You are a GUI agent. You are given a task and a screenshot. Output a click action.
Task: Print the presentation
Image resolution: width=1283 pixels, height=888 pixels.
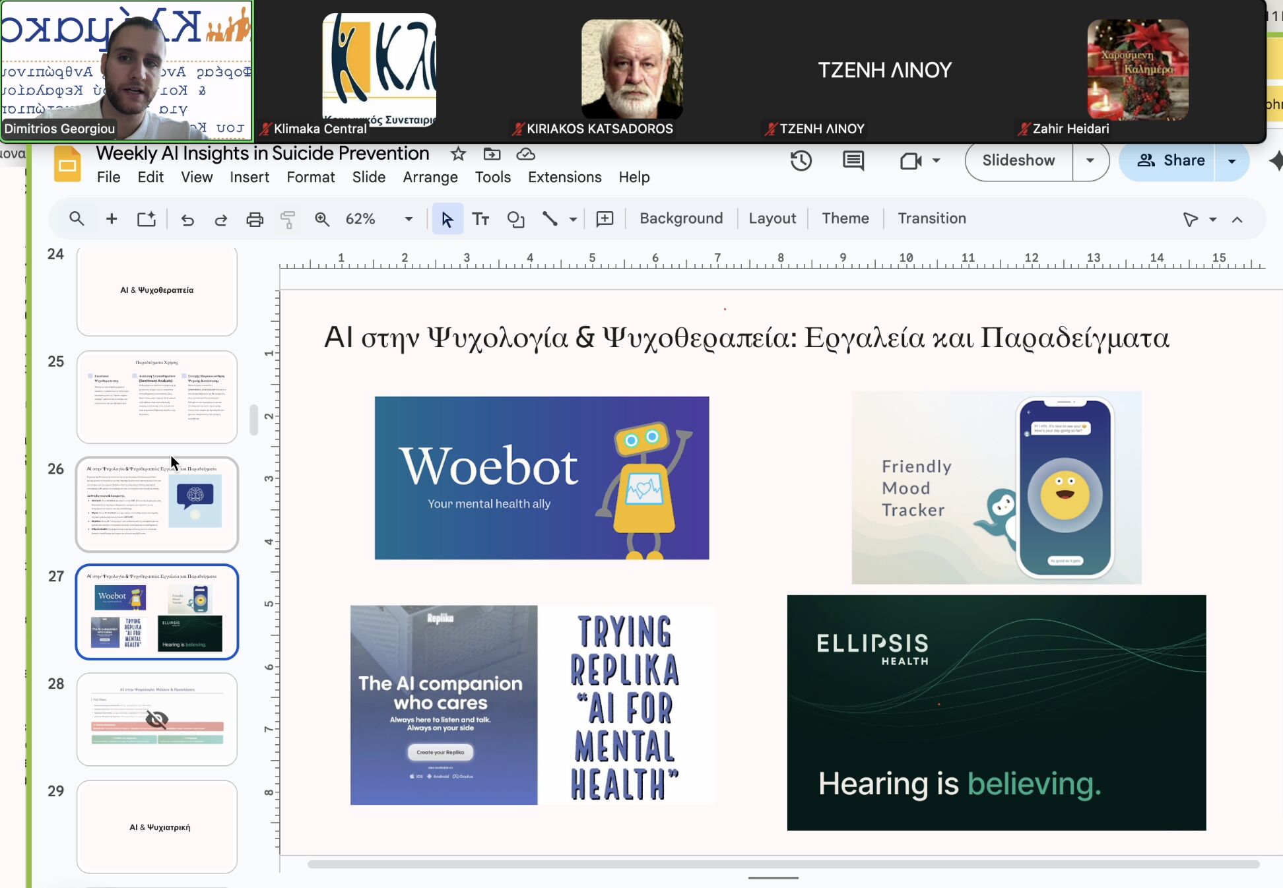click(x=255, y=219)
